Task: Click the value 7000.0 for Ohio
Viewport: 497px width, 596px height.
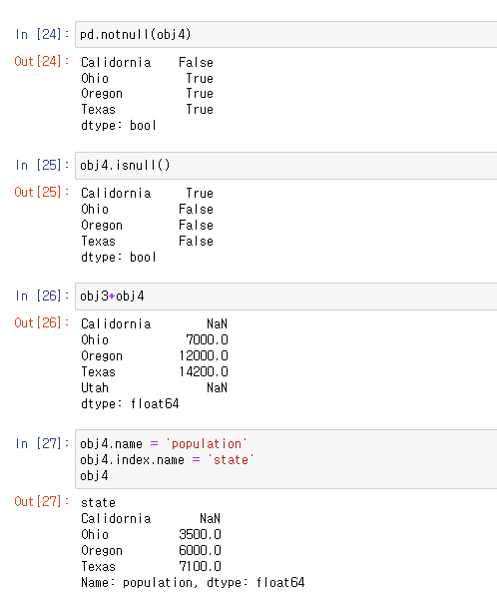Action: coord(208,339)
